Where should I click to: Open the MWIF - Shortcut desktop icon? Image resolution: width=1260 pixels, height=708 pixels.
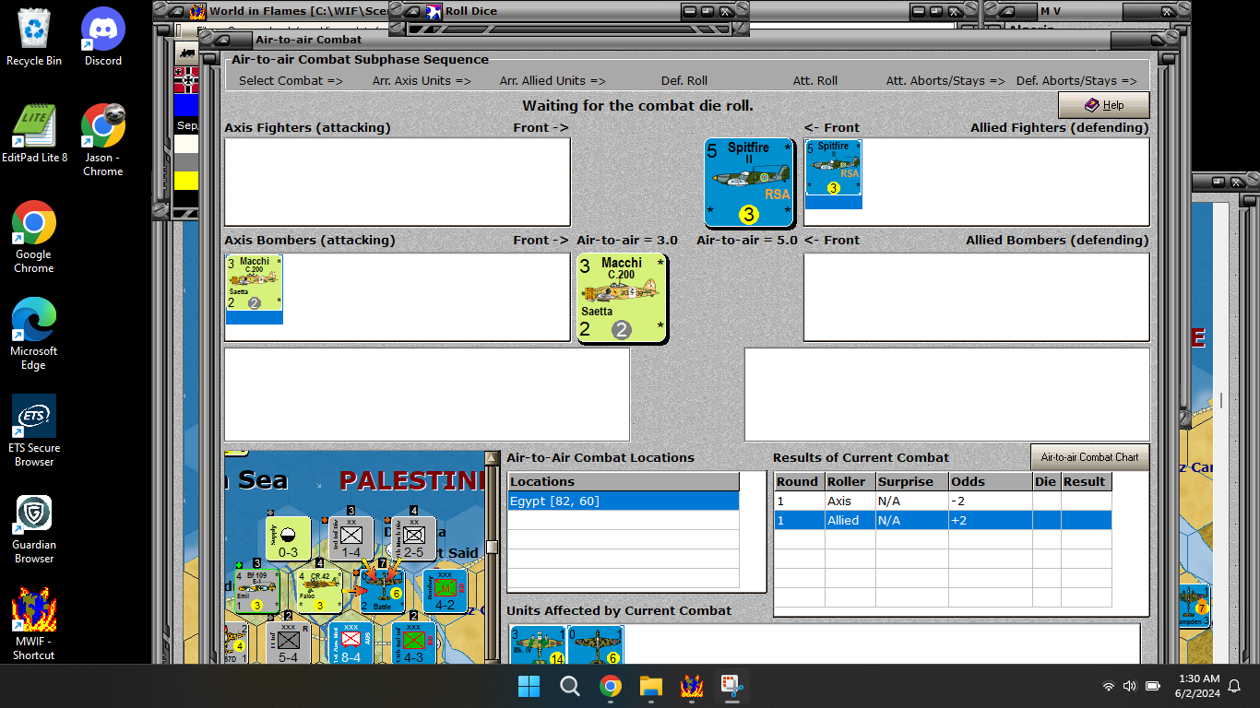[x=34, y=624]
